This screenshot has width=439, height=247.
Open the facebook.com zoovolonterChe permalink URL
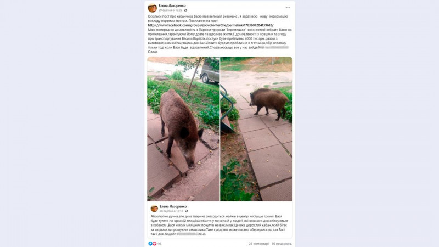[211, 25]
